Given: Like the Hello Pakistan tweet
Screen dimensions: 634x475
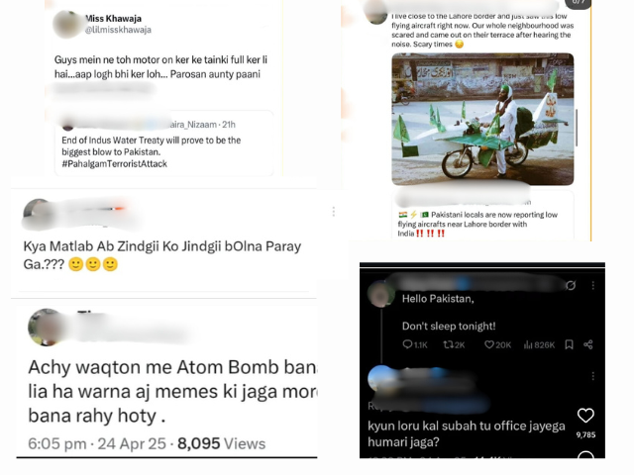Looking at the screenshot, I should 489,344.
